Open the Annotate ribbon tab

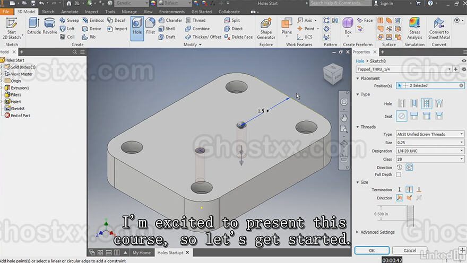pyautogui.click(x=70, y=12)
